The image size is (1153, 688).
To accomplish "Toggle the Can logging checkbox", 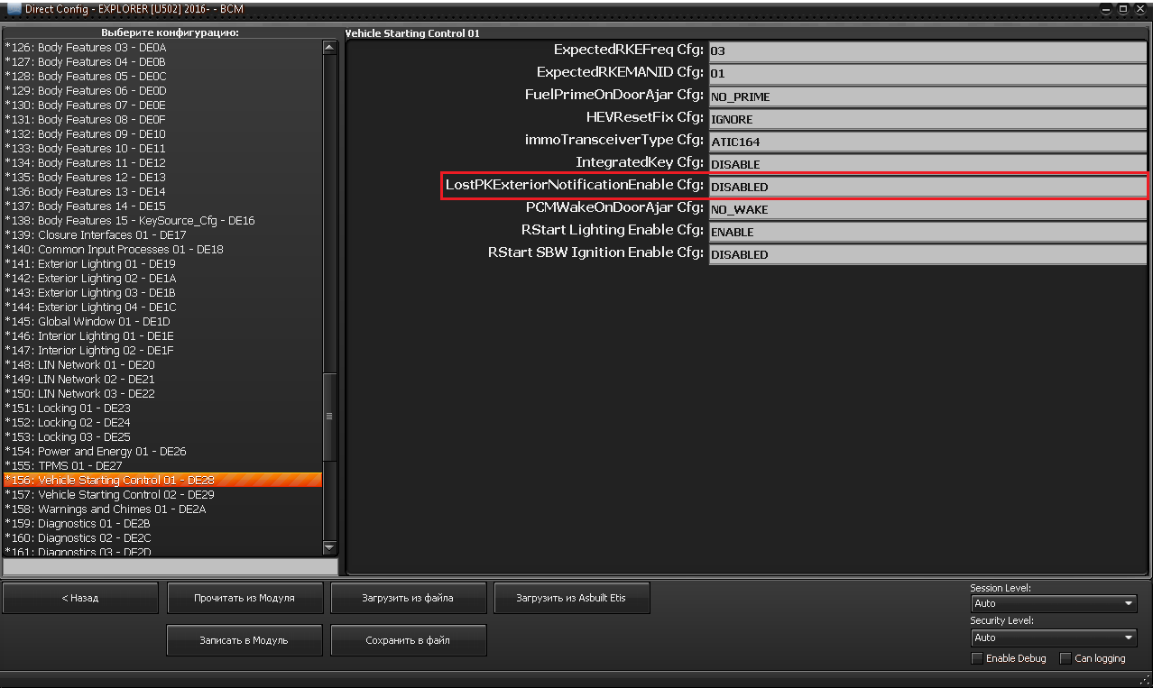I will point(1065,658).
